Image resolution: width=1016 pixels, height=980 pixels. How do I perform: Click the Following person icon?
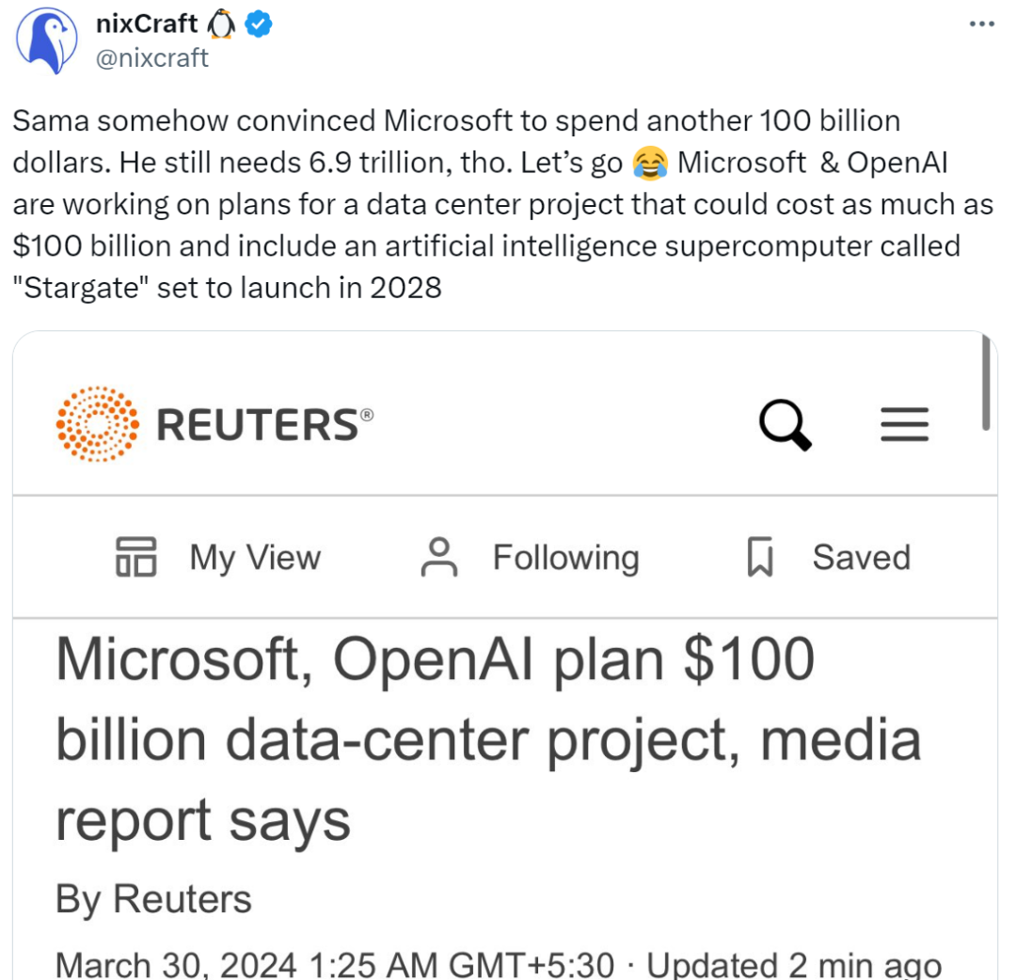(x=439, y=557)
